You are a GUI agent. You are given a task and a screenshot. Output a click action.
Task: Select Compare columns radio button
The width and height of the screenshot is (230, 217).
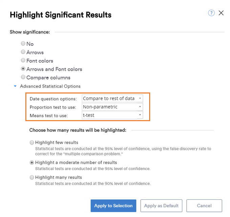tap(23, 77)
